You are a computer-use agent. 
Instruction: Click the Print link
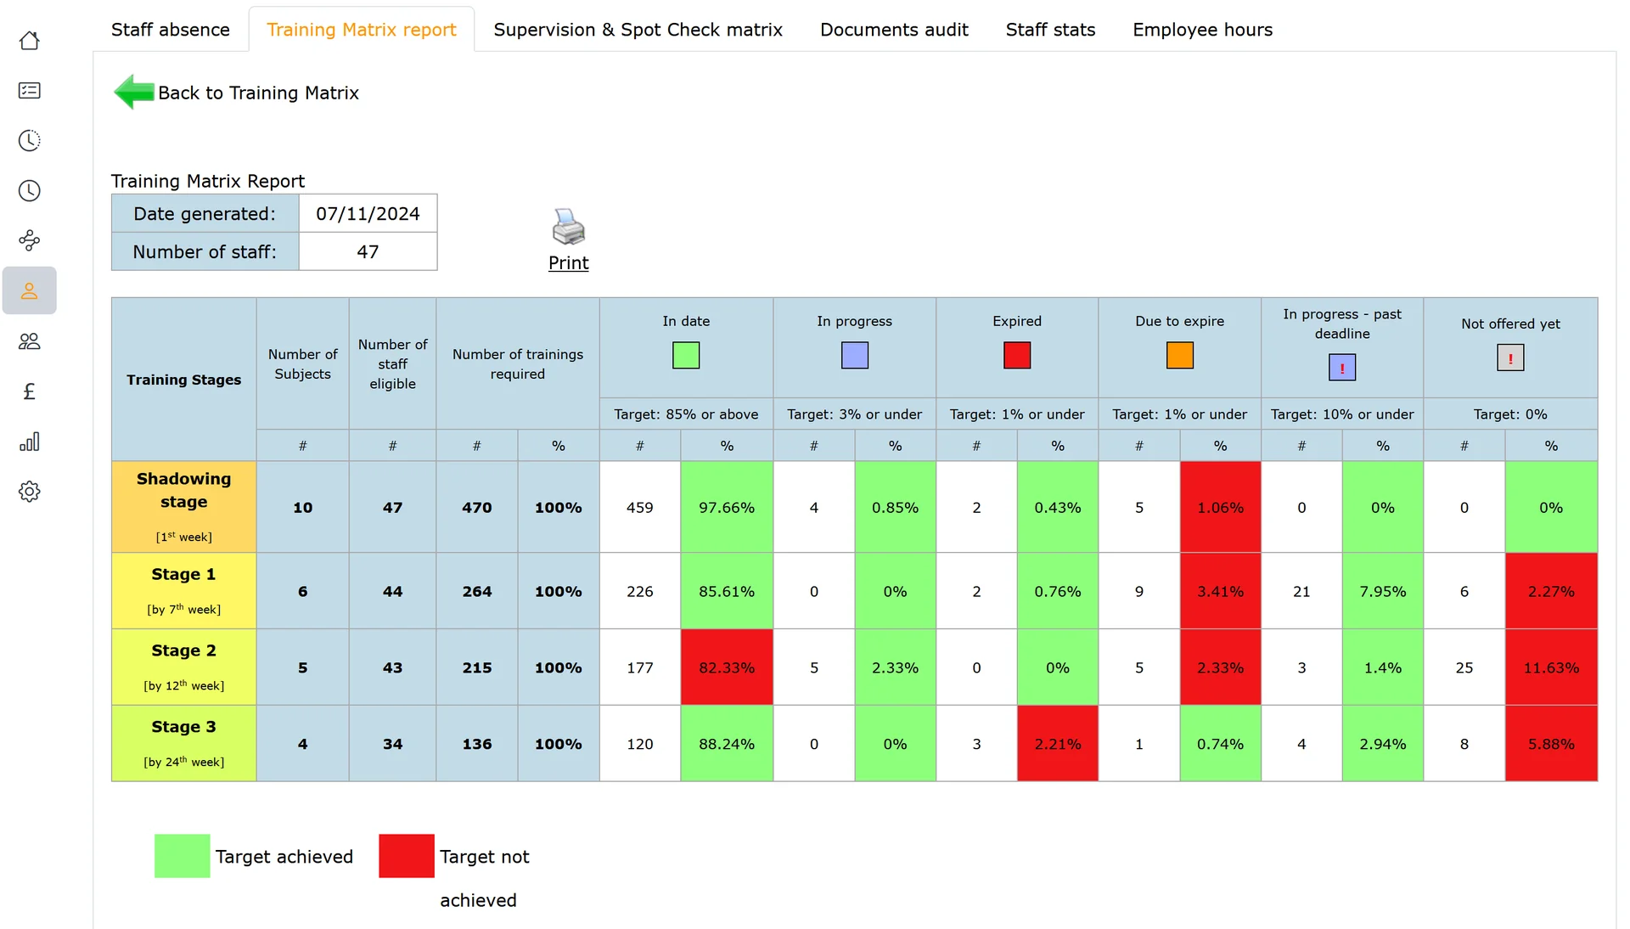coord(568,263)
